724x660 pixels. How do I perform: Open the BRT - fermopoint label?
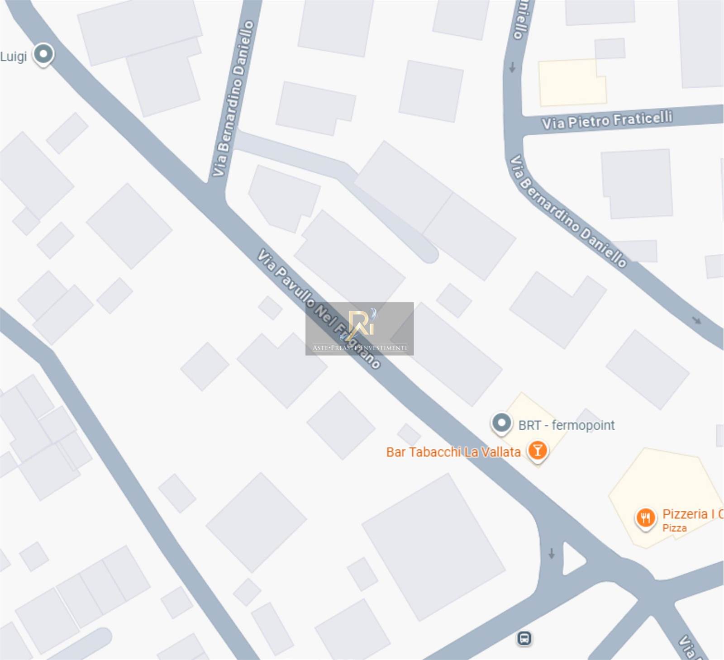pyautogui.click(x=567, y=425)
